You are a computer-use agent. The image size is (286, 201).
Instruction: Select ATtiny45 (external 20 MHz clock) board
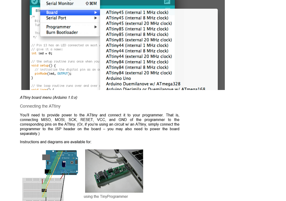pos(139,23)
